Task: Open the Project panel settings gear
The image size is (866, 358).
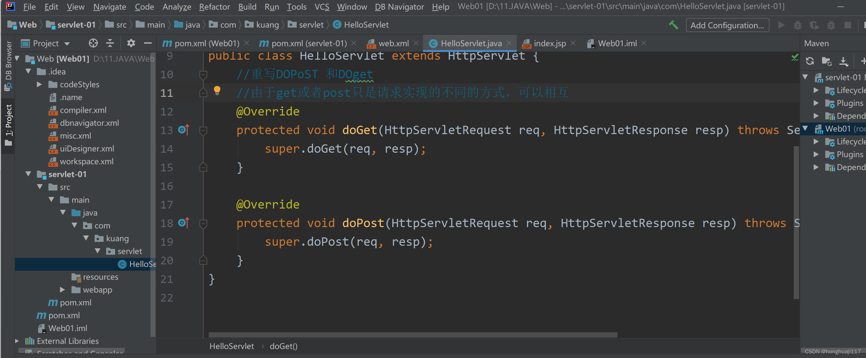Action: click(131, 43)
